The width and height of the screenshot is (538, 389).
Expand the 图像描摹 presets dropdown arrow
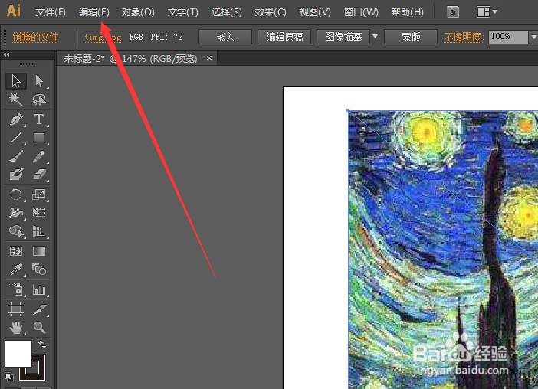(x=375, y=36)
